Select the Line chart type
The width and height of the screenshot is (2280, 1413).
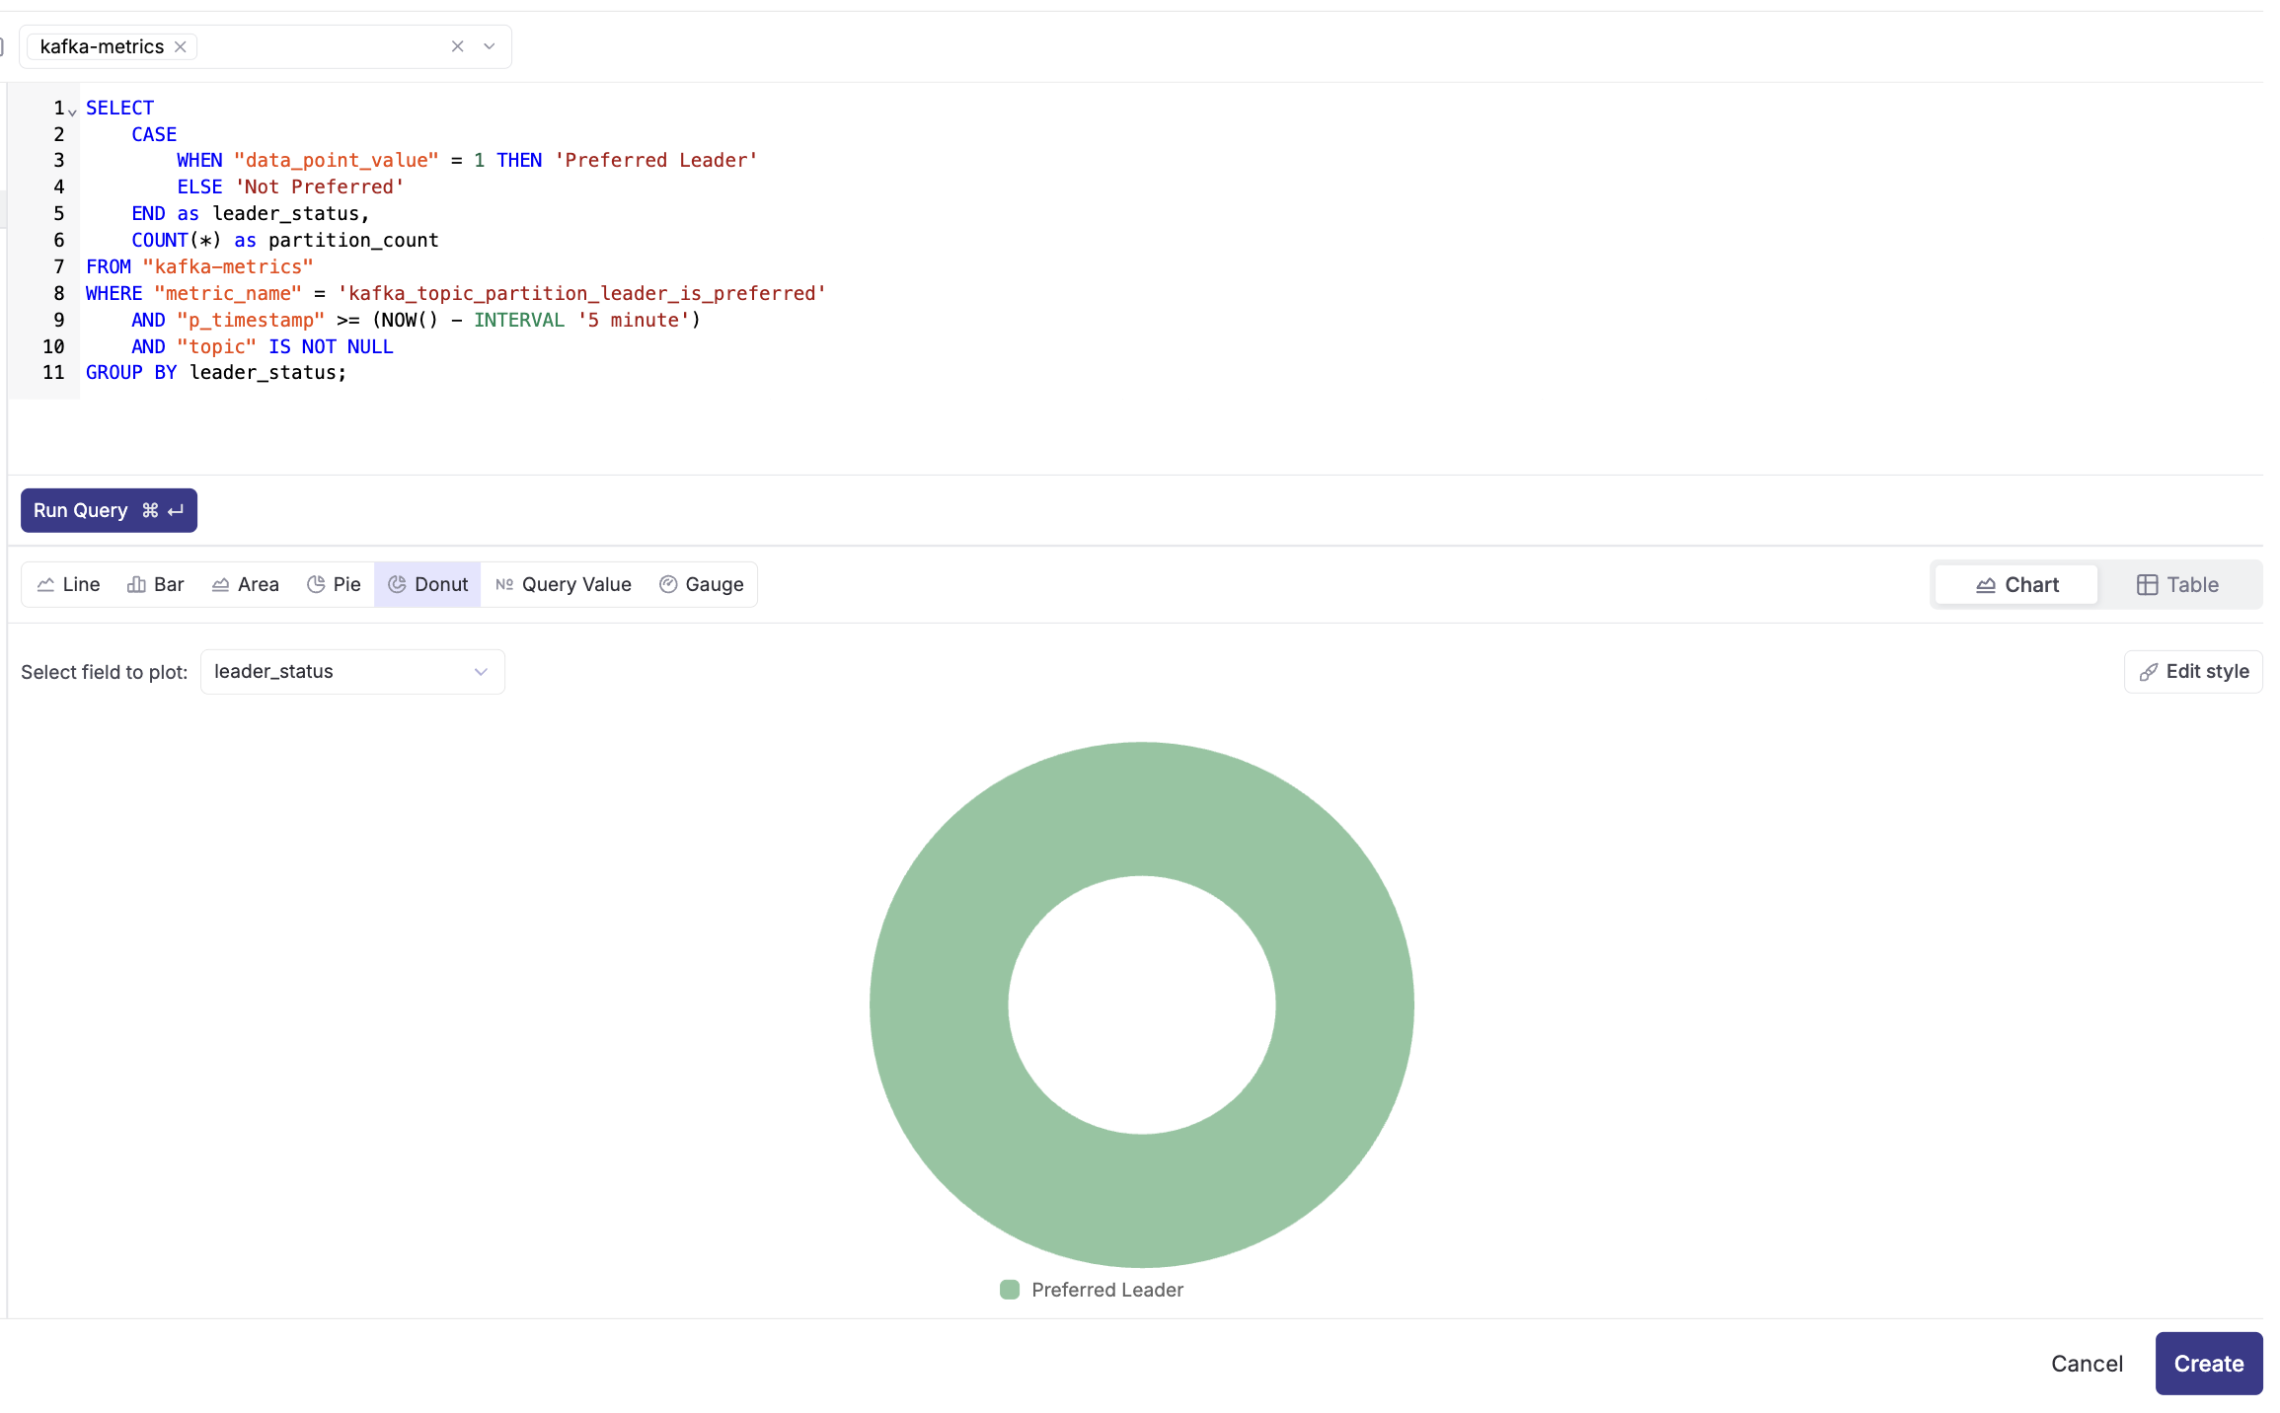click(68, 584)
